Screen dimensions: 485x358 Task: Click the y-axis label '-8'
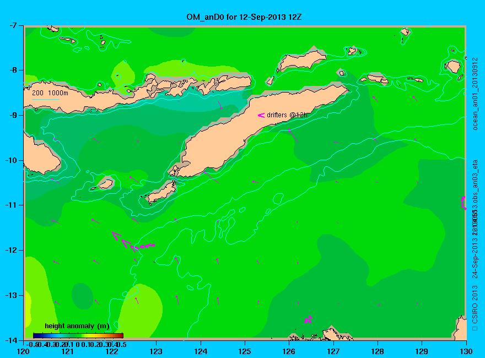pyautogui.click(x=13, y=70)
